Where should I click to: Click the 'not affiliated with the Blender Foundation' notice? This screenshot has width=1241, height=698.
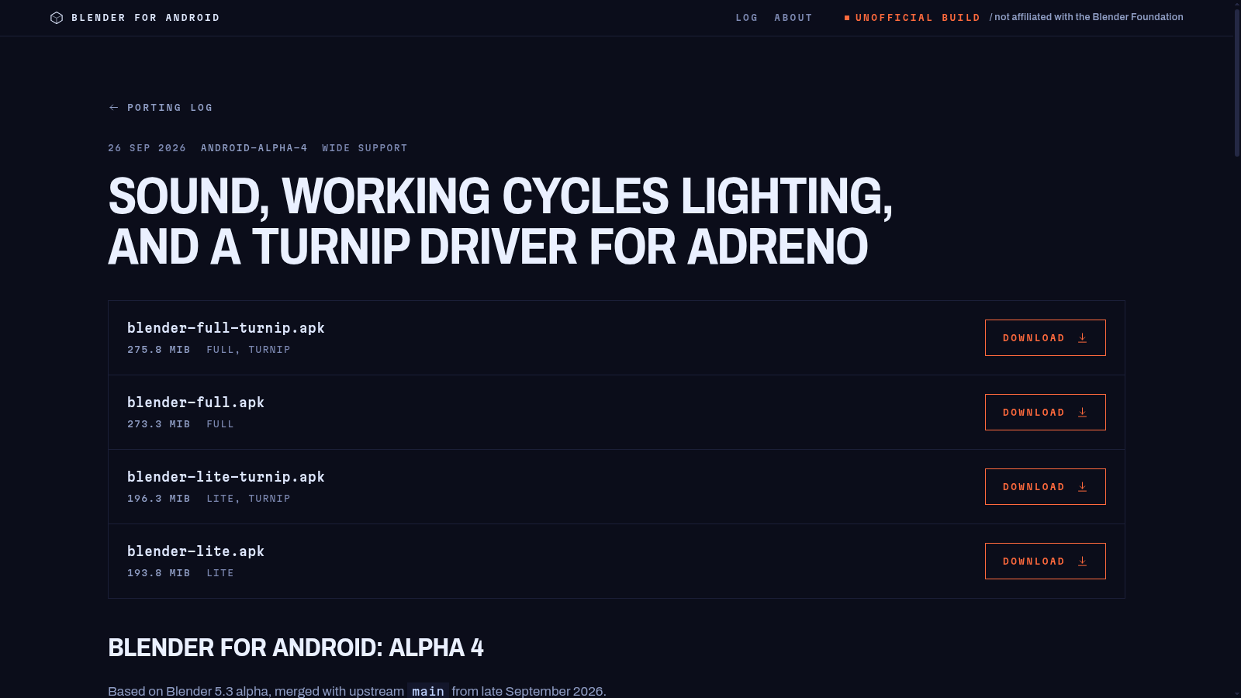point(1086,17)
